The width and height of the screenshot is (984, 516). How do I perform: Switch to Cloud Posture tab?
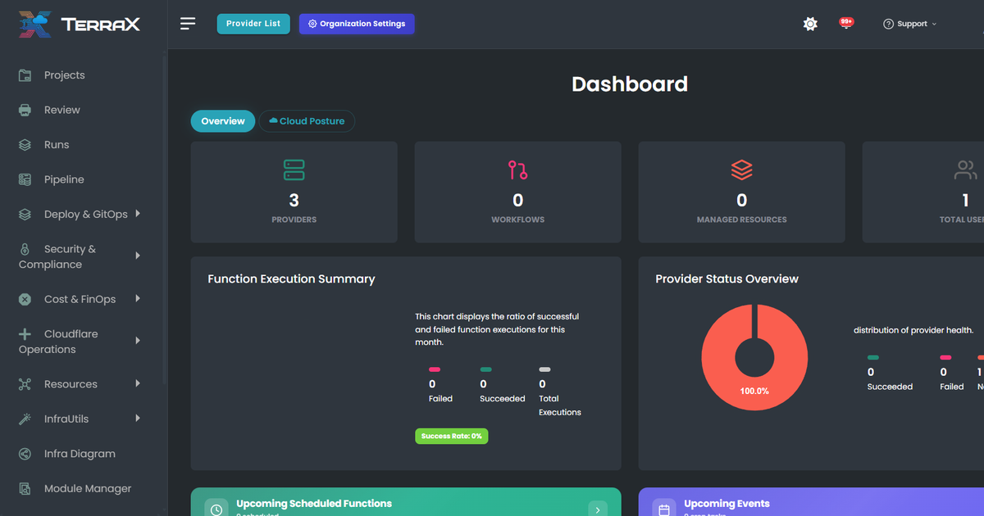pyautogui.click(x=307, y=121)
